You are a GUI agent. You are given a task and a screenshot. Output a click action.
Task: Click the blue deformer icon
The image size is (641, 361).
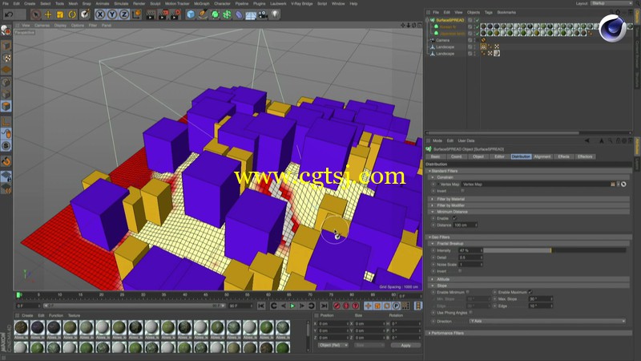click(x=239, y=14)
